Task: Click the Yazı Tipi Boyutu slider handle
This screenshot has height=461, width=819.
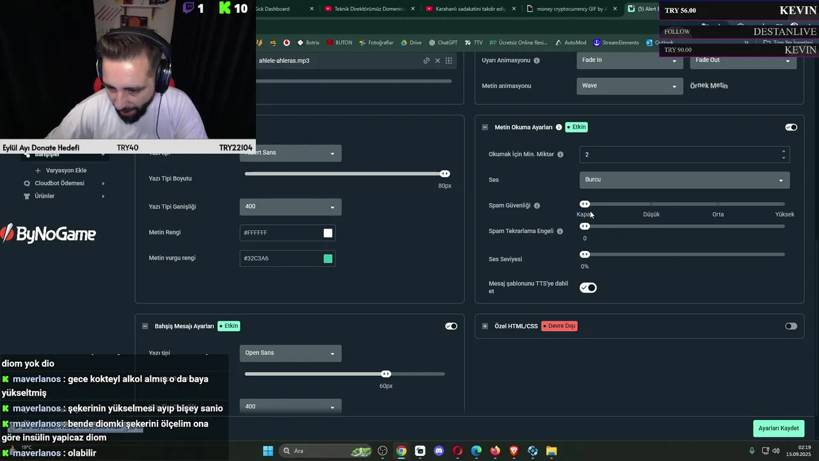Action: click(x=445, y=174)
